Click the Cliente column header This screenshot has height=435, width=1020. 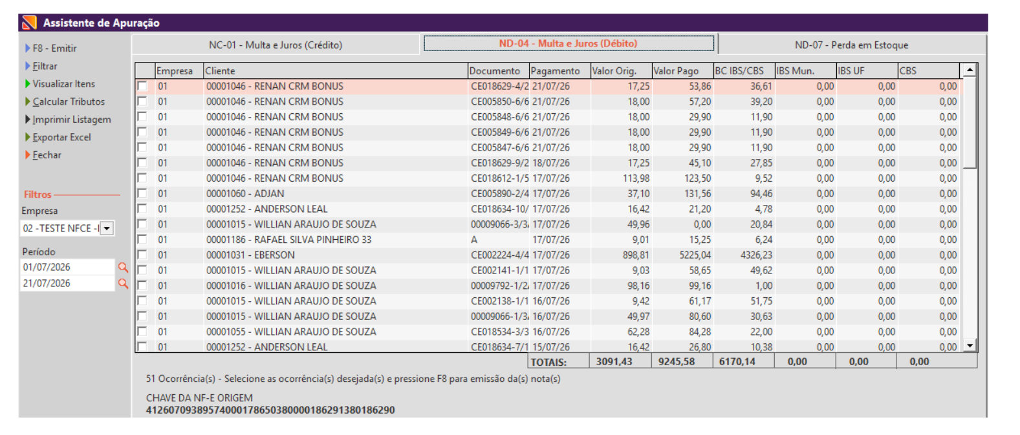(x=335, y=70)
